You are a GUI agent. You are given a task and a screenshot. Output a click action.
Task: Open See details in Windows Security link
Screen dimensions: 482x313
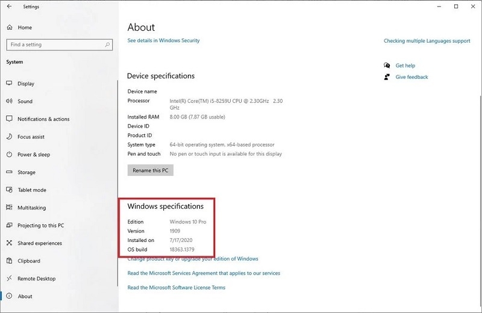[163, 41]
